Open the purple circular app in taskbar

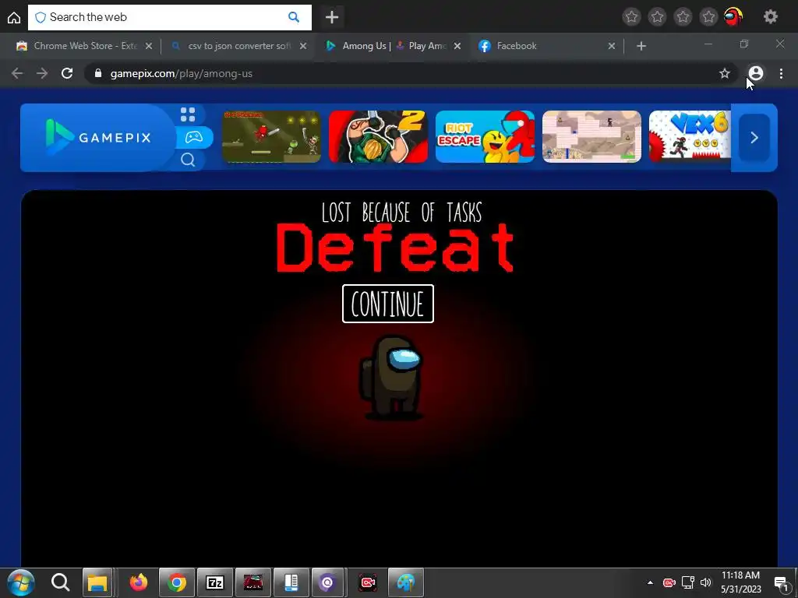329,582
